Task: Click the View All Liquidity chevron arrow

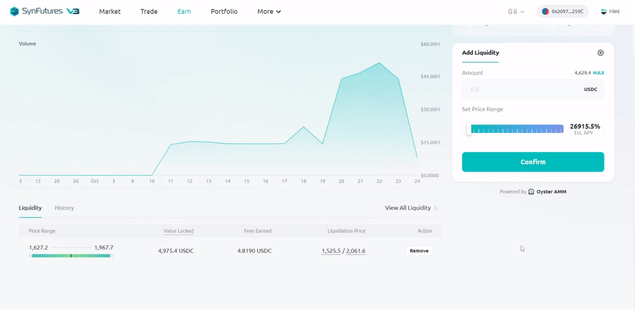Action: point(436,208)
